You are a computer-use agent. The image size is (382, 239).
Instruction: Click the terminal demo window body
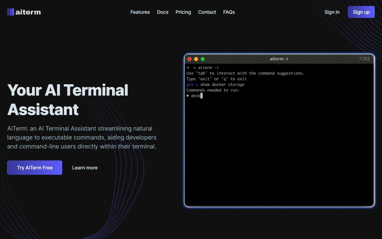click(x=279, y=134)
